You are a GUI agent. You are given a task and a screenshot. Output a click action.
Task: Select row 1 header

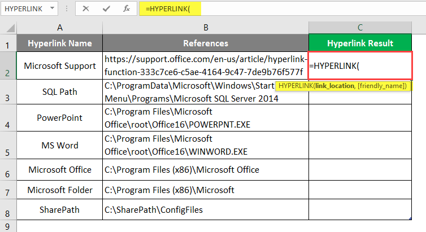(8, 43)
